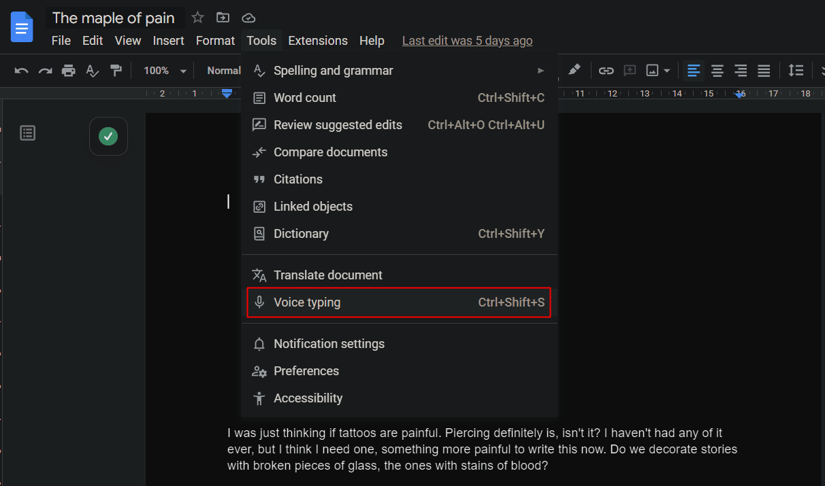Open the Google Docs home icon
825x486 pixels.
22,27
